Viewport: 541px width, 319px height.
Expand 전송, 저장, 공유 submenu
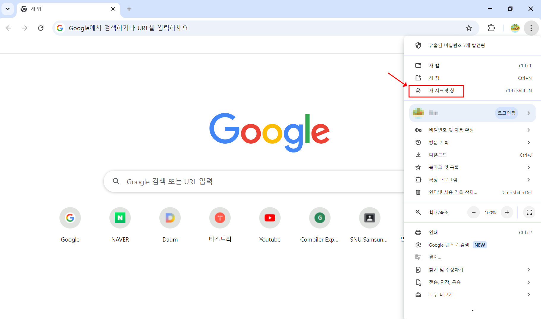pos(472,282)
